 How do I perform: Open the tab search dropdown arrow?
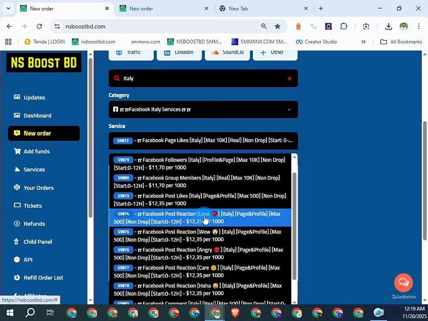[x=8, y=8]
